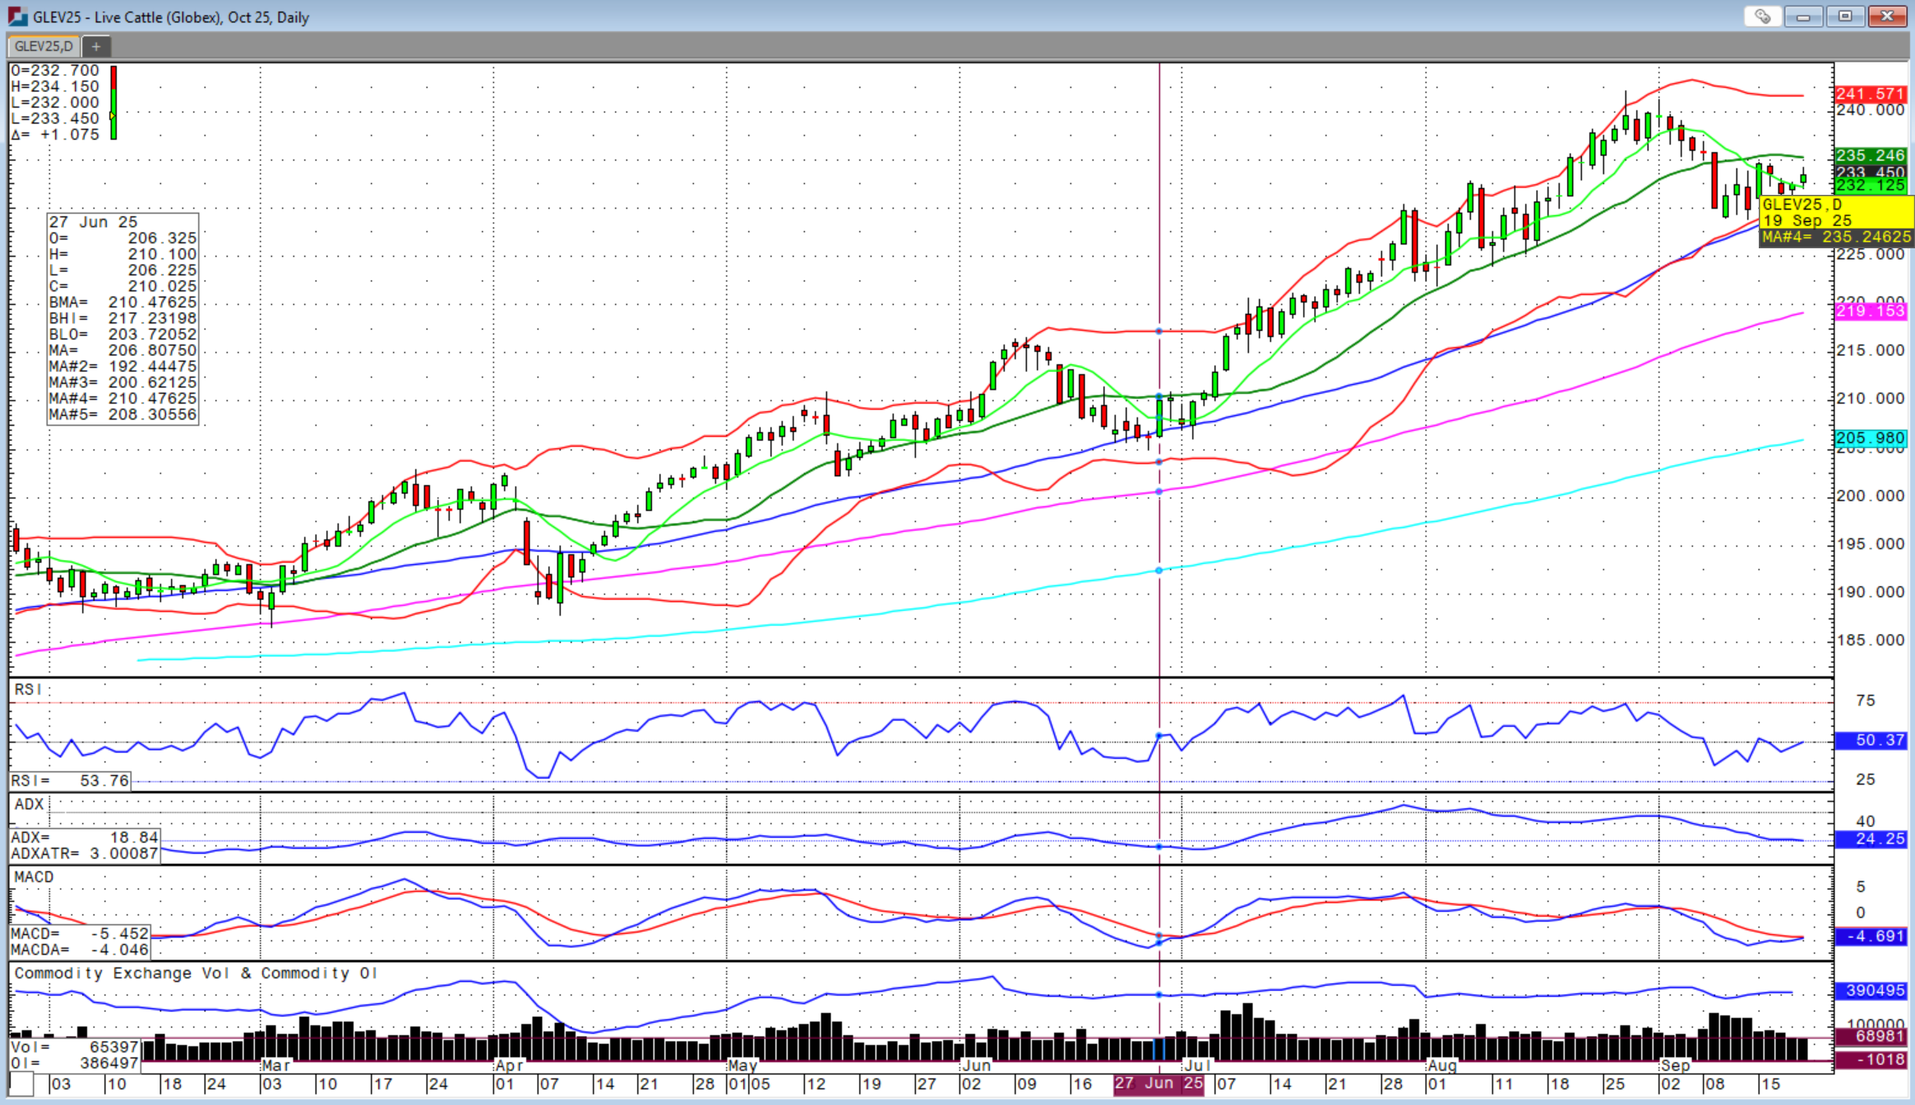Click Commodity Exchange Vol & OI study title
Screen dimensions: 1915x1105
pos(196,973)
